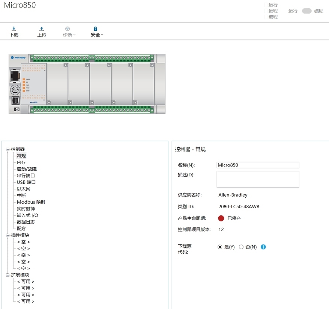Open the Modbus 映射 page

31,202
